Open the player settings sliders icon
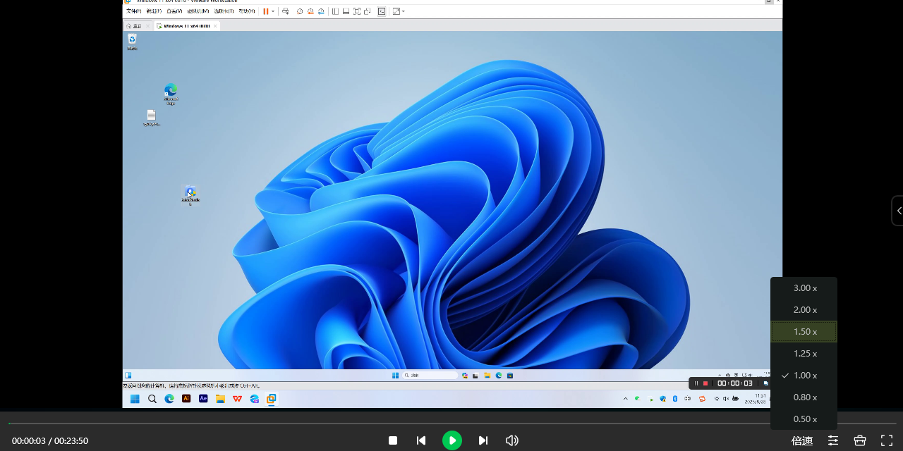This screenshot has width=903, height=451. 833,440
